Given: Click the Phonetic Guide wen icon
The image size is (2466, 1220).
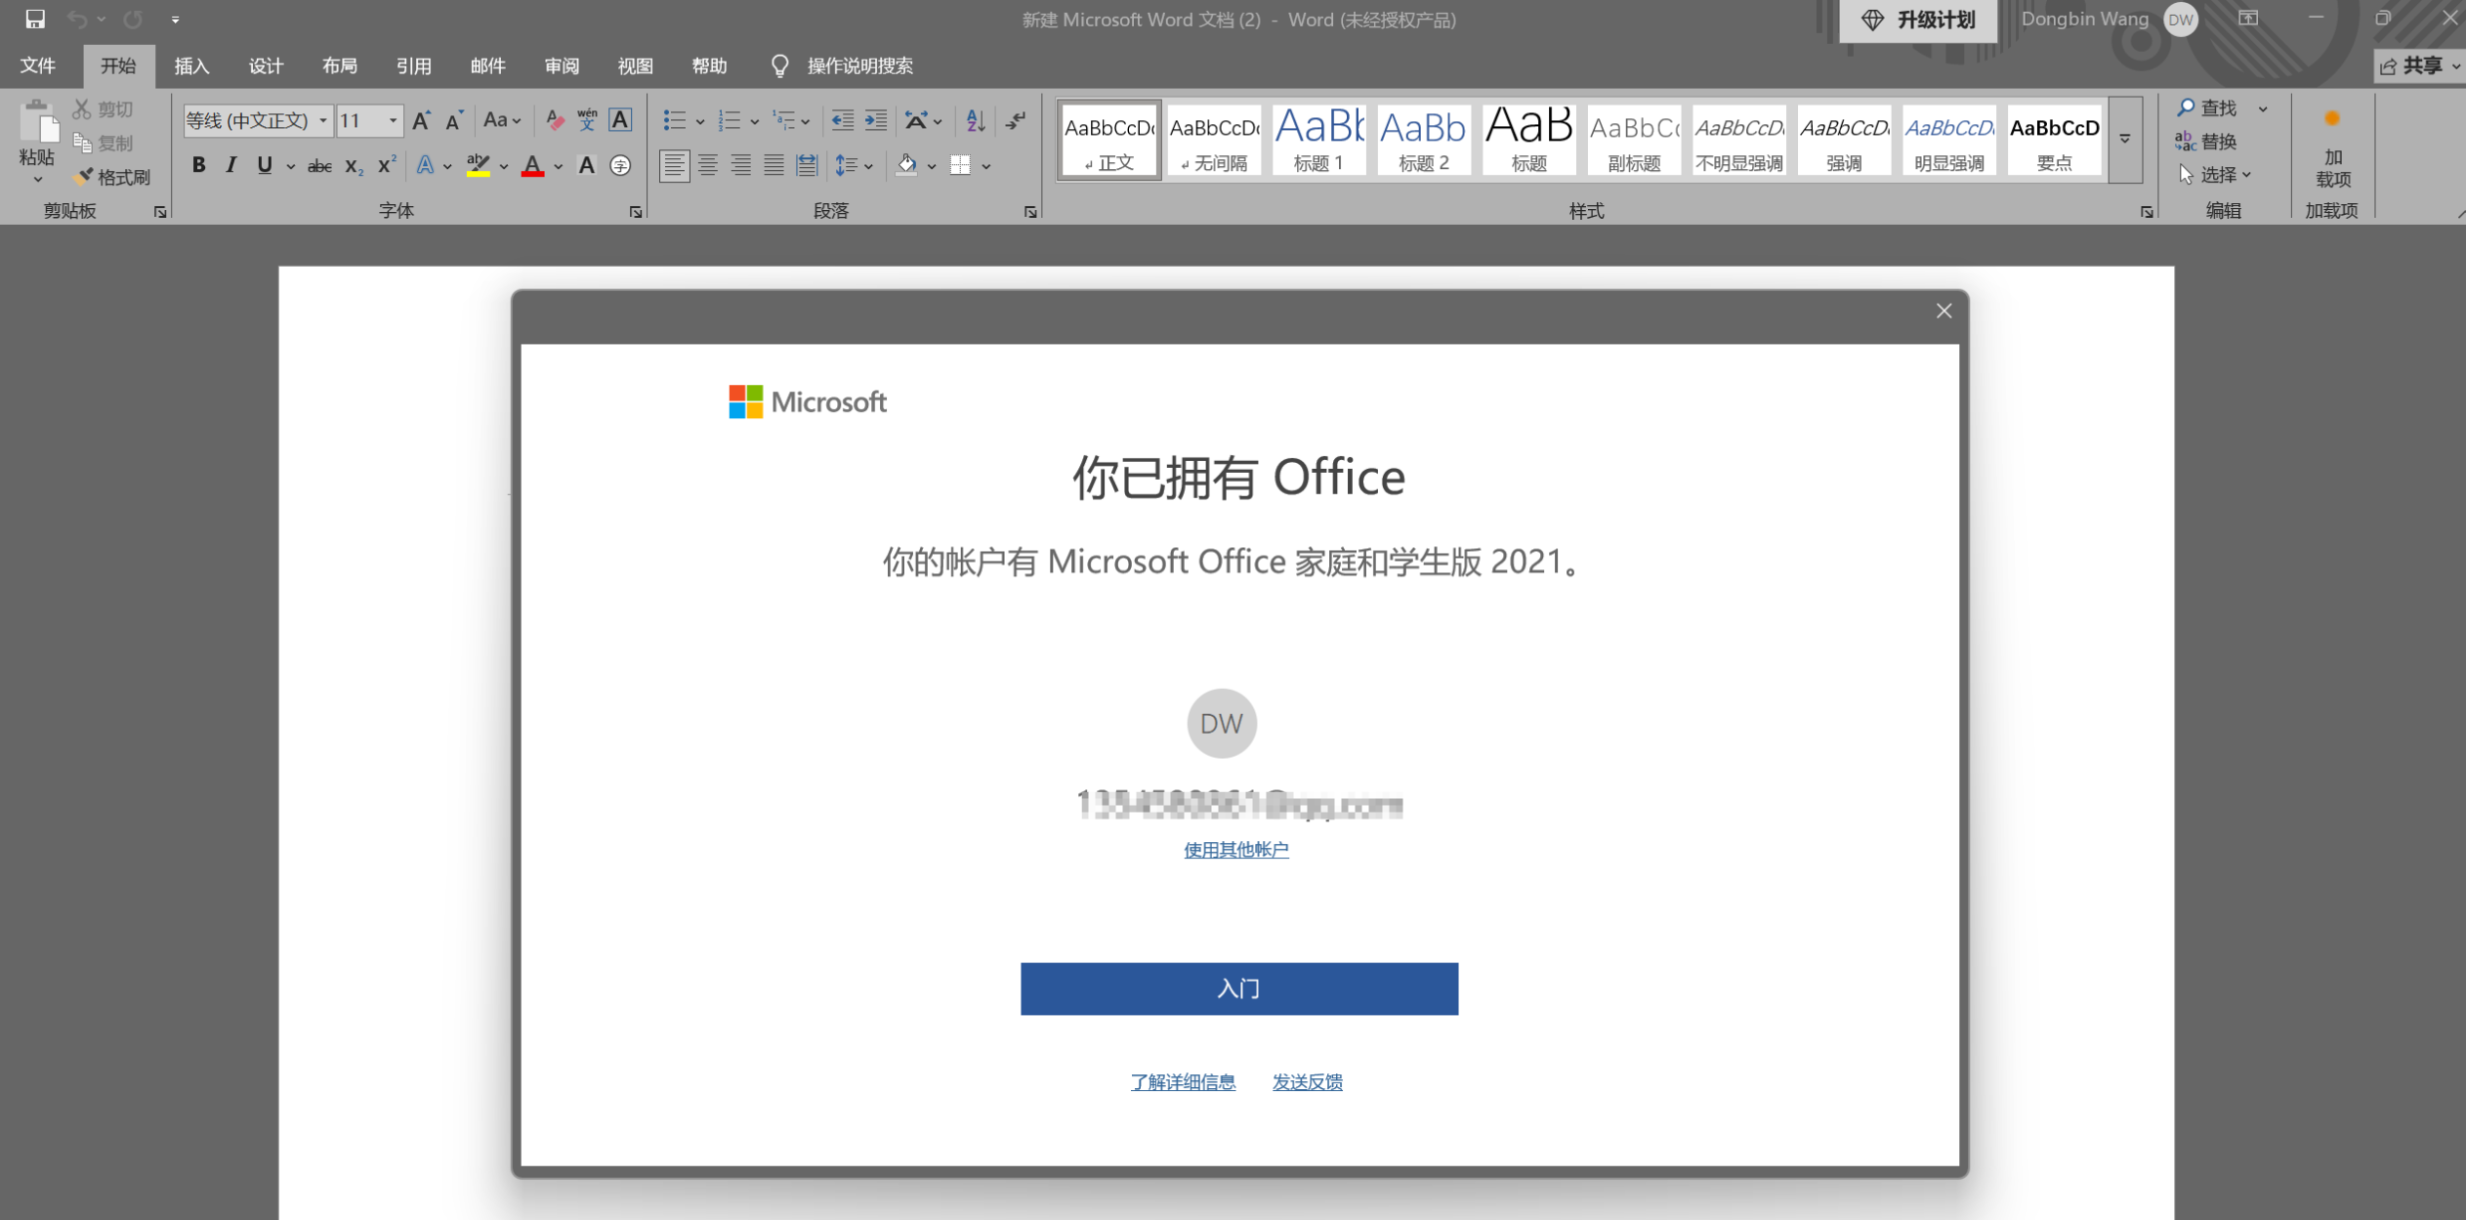Looking at the screenshot, I should pos(587,120).
